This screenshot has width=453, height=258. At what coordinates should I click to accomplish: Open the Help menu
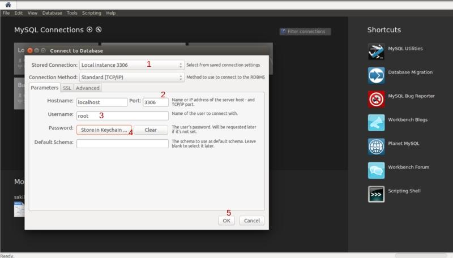click(x=110, y=13)
